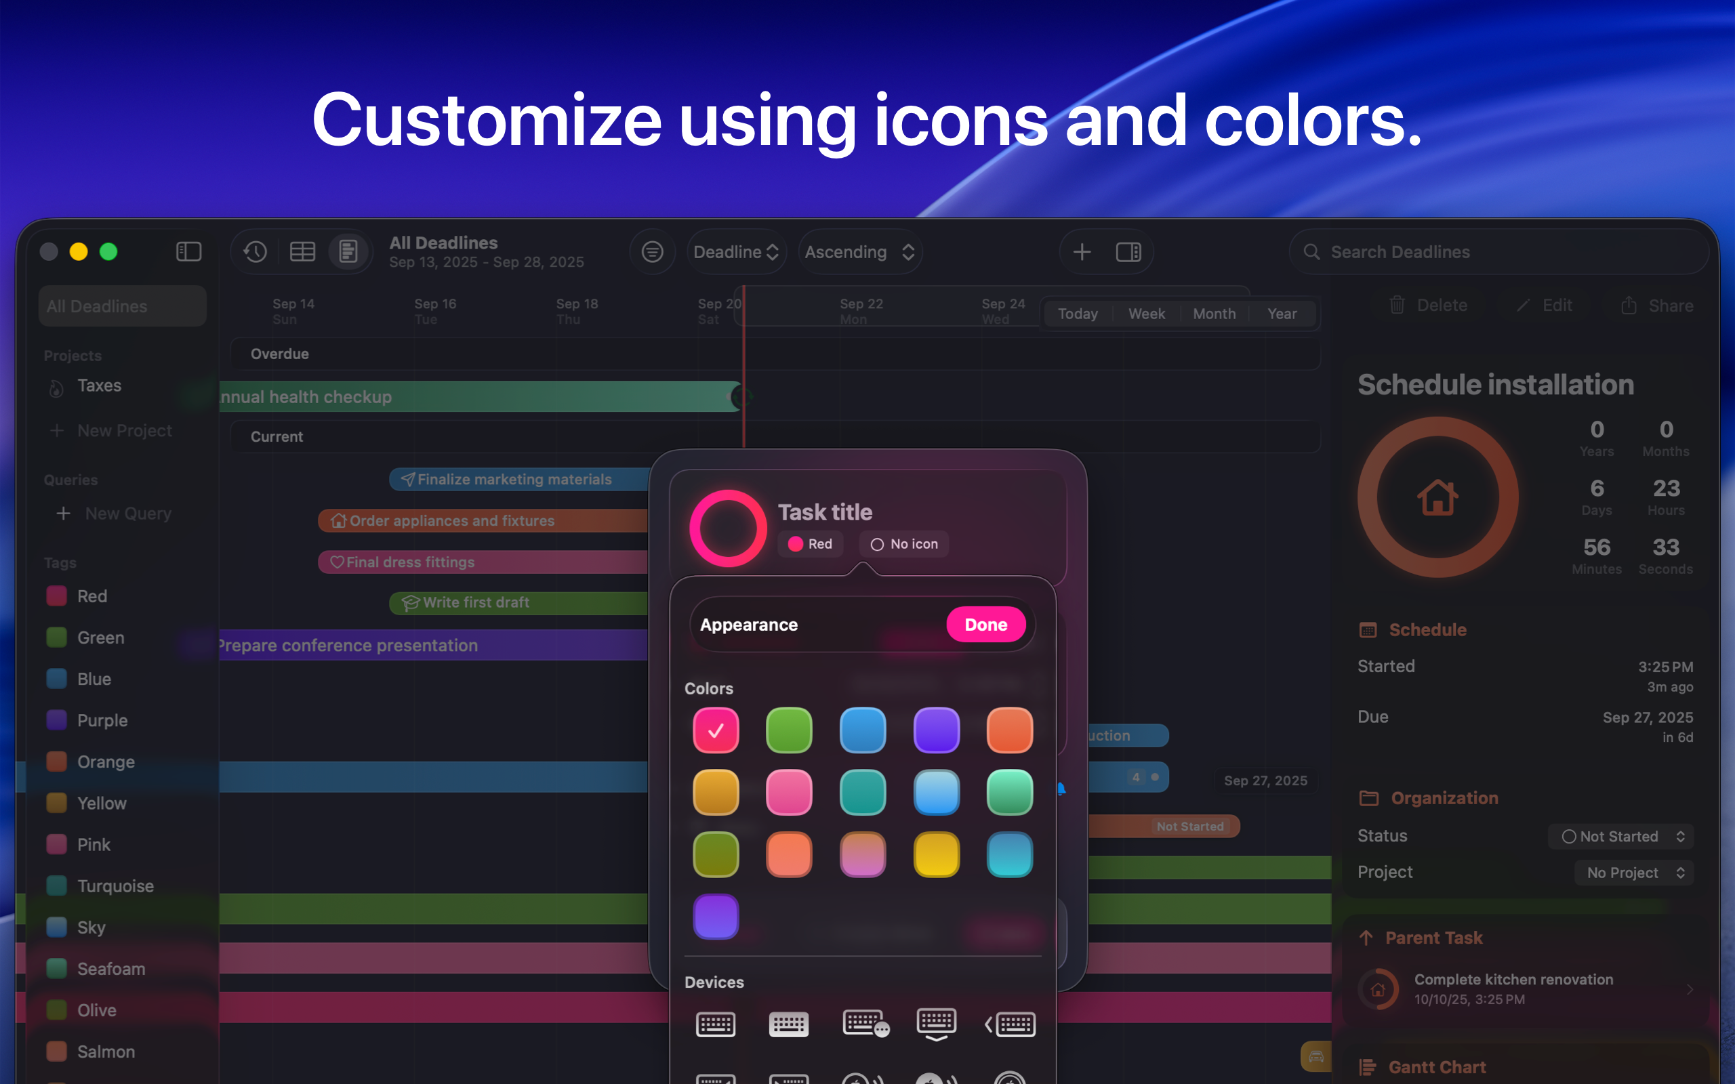Pick the green color swatch
Image resolution: width=1735 pixels, height=1084 pixels.
(789, 730)
